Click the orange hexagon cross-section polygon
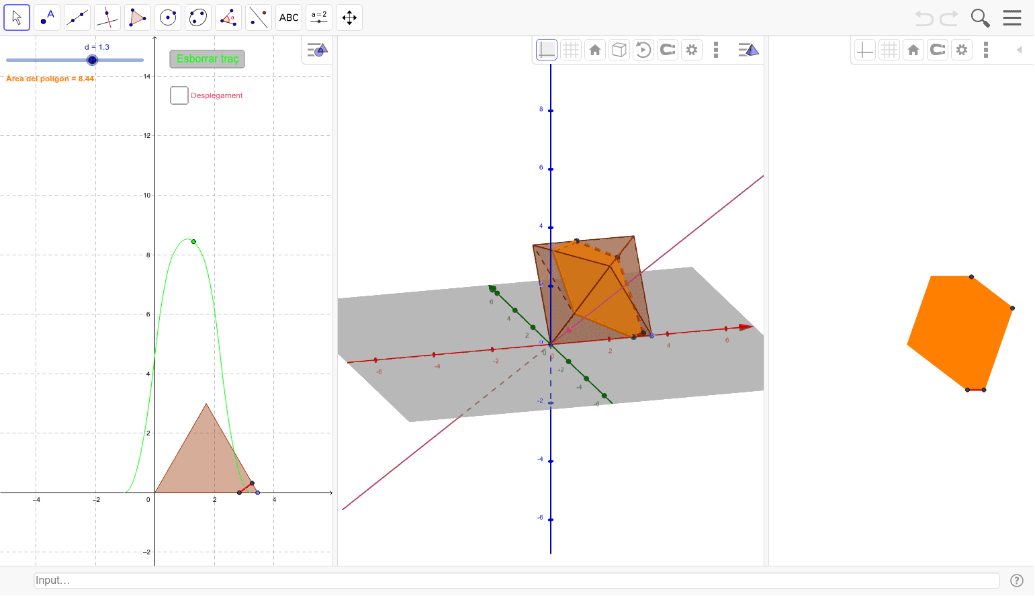Screen dimensions: 1035x596 tap(960, 333)
